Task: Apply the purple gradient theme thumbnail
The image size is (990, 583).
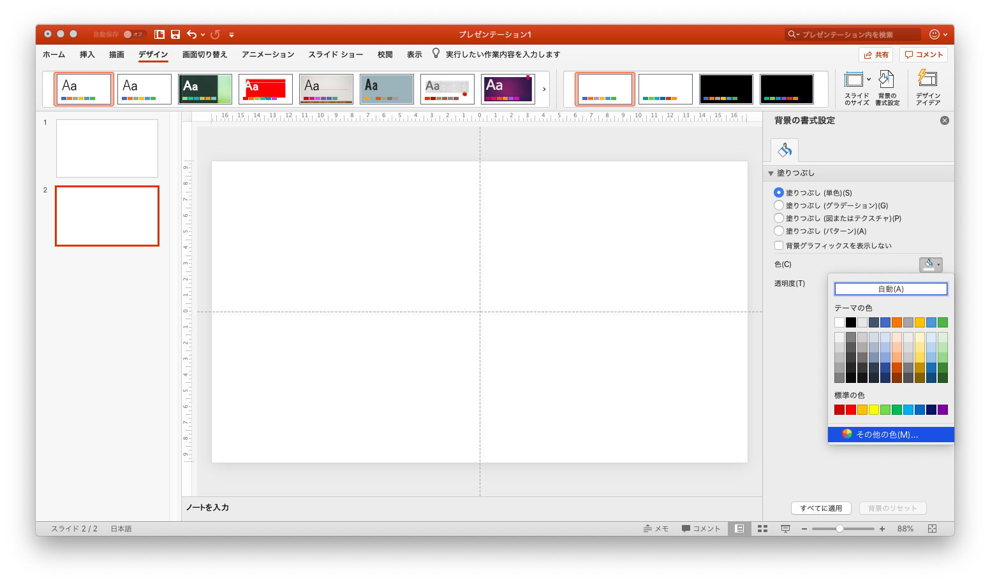Action: click(x=508, y=89)
